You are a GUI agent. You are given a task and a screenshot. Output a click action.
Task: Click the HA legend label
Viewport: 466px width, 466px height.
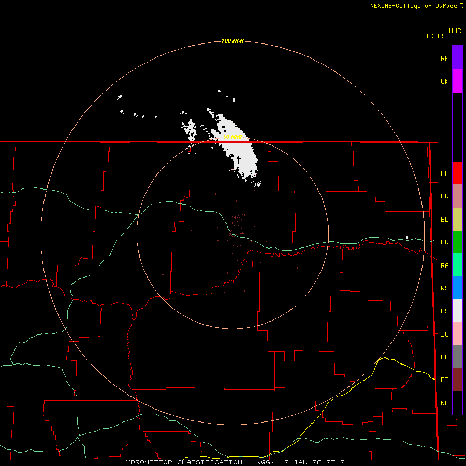(444, 173)
